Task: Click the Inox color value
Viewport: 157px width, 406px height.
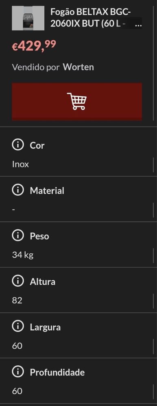Action: (x=20, y=164)
